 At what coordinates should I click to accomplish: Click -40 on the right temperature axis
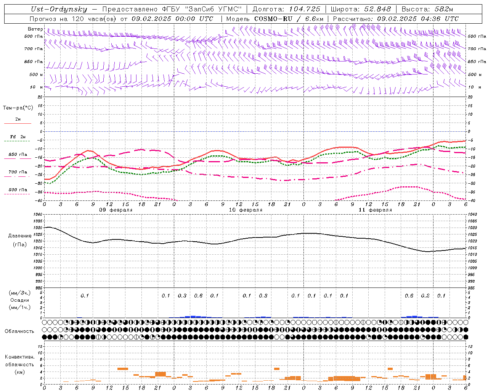tap(472, 201)
